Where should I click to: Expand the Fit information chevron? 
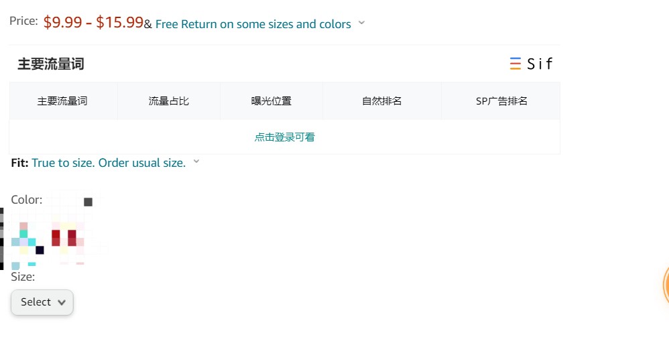(x=196, y=161)
